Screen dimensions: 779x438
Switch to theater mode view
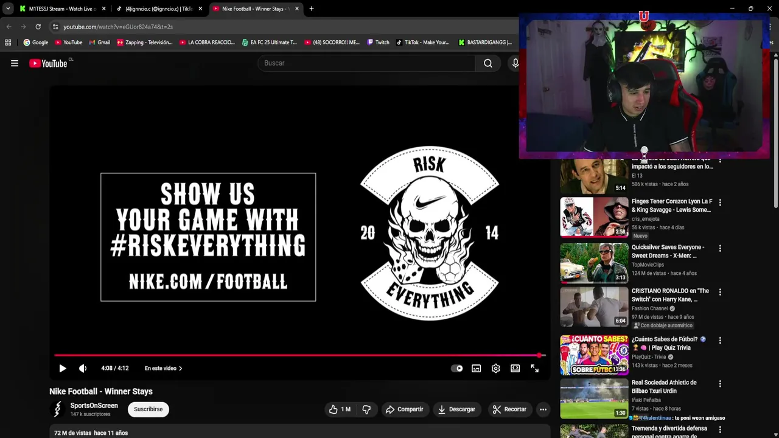(515, 368)
